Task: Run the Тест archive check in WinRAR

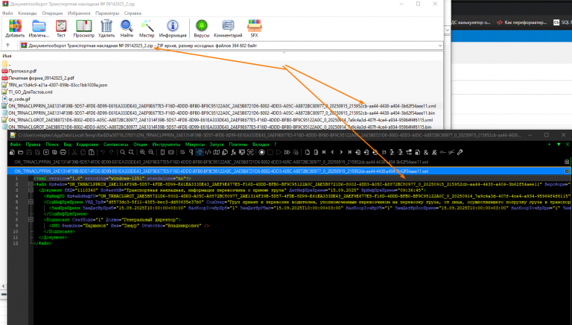Action: click(x=61, y=28)
